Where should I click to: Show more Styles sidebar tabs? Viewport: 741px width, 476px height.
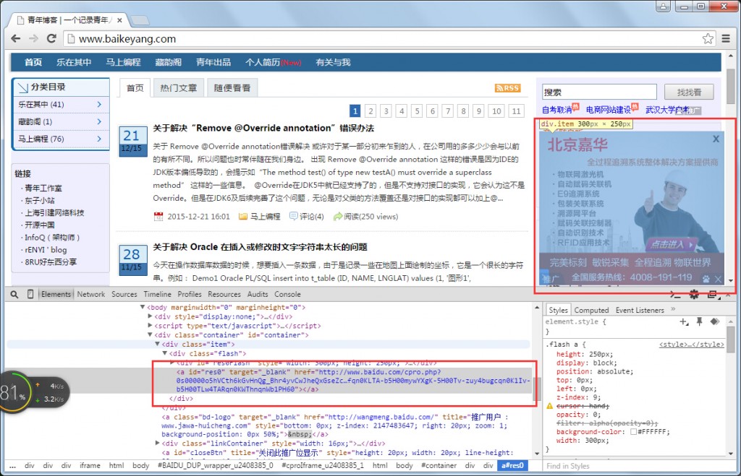pyautogui.click(x=673, y=309)
